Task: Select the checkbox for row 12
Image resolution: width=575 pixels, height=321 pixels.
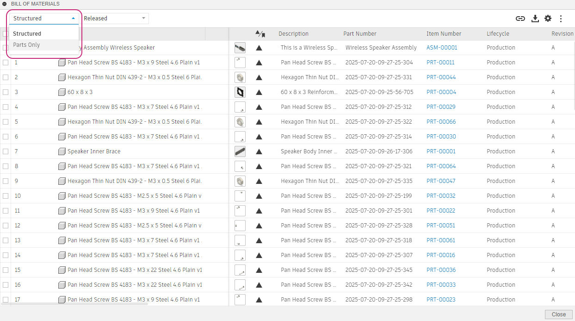Action: click(x=6, y=226)
